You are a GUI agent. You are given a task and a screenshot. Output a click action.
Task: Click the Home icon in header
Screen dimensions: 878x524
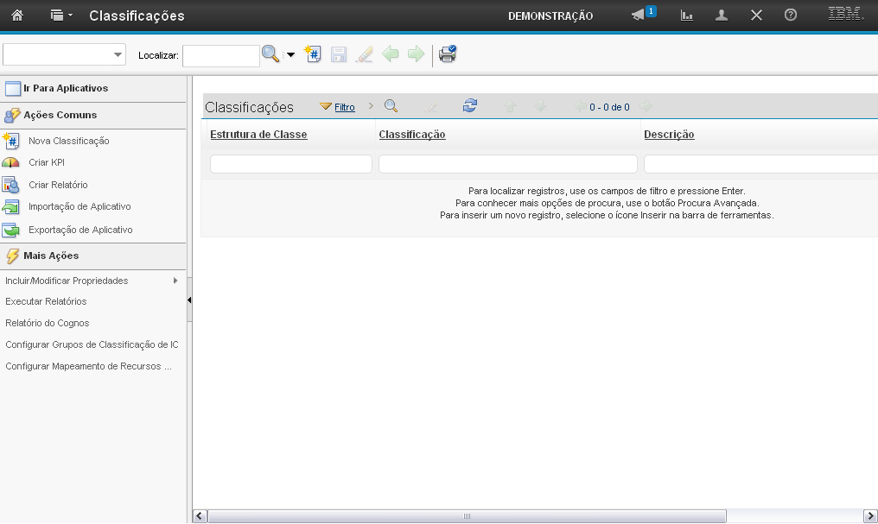click(17, 16)
